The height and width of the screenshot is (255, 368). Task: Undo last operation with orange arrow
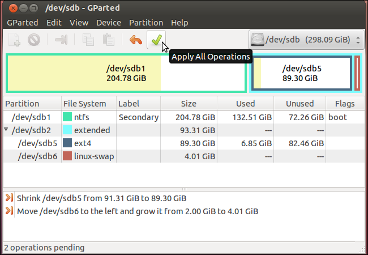coord(136,40)
